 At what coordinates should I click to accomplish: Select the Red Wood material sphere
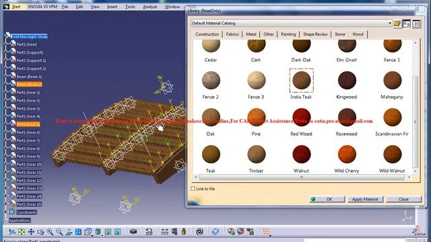(302, 117)
